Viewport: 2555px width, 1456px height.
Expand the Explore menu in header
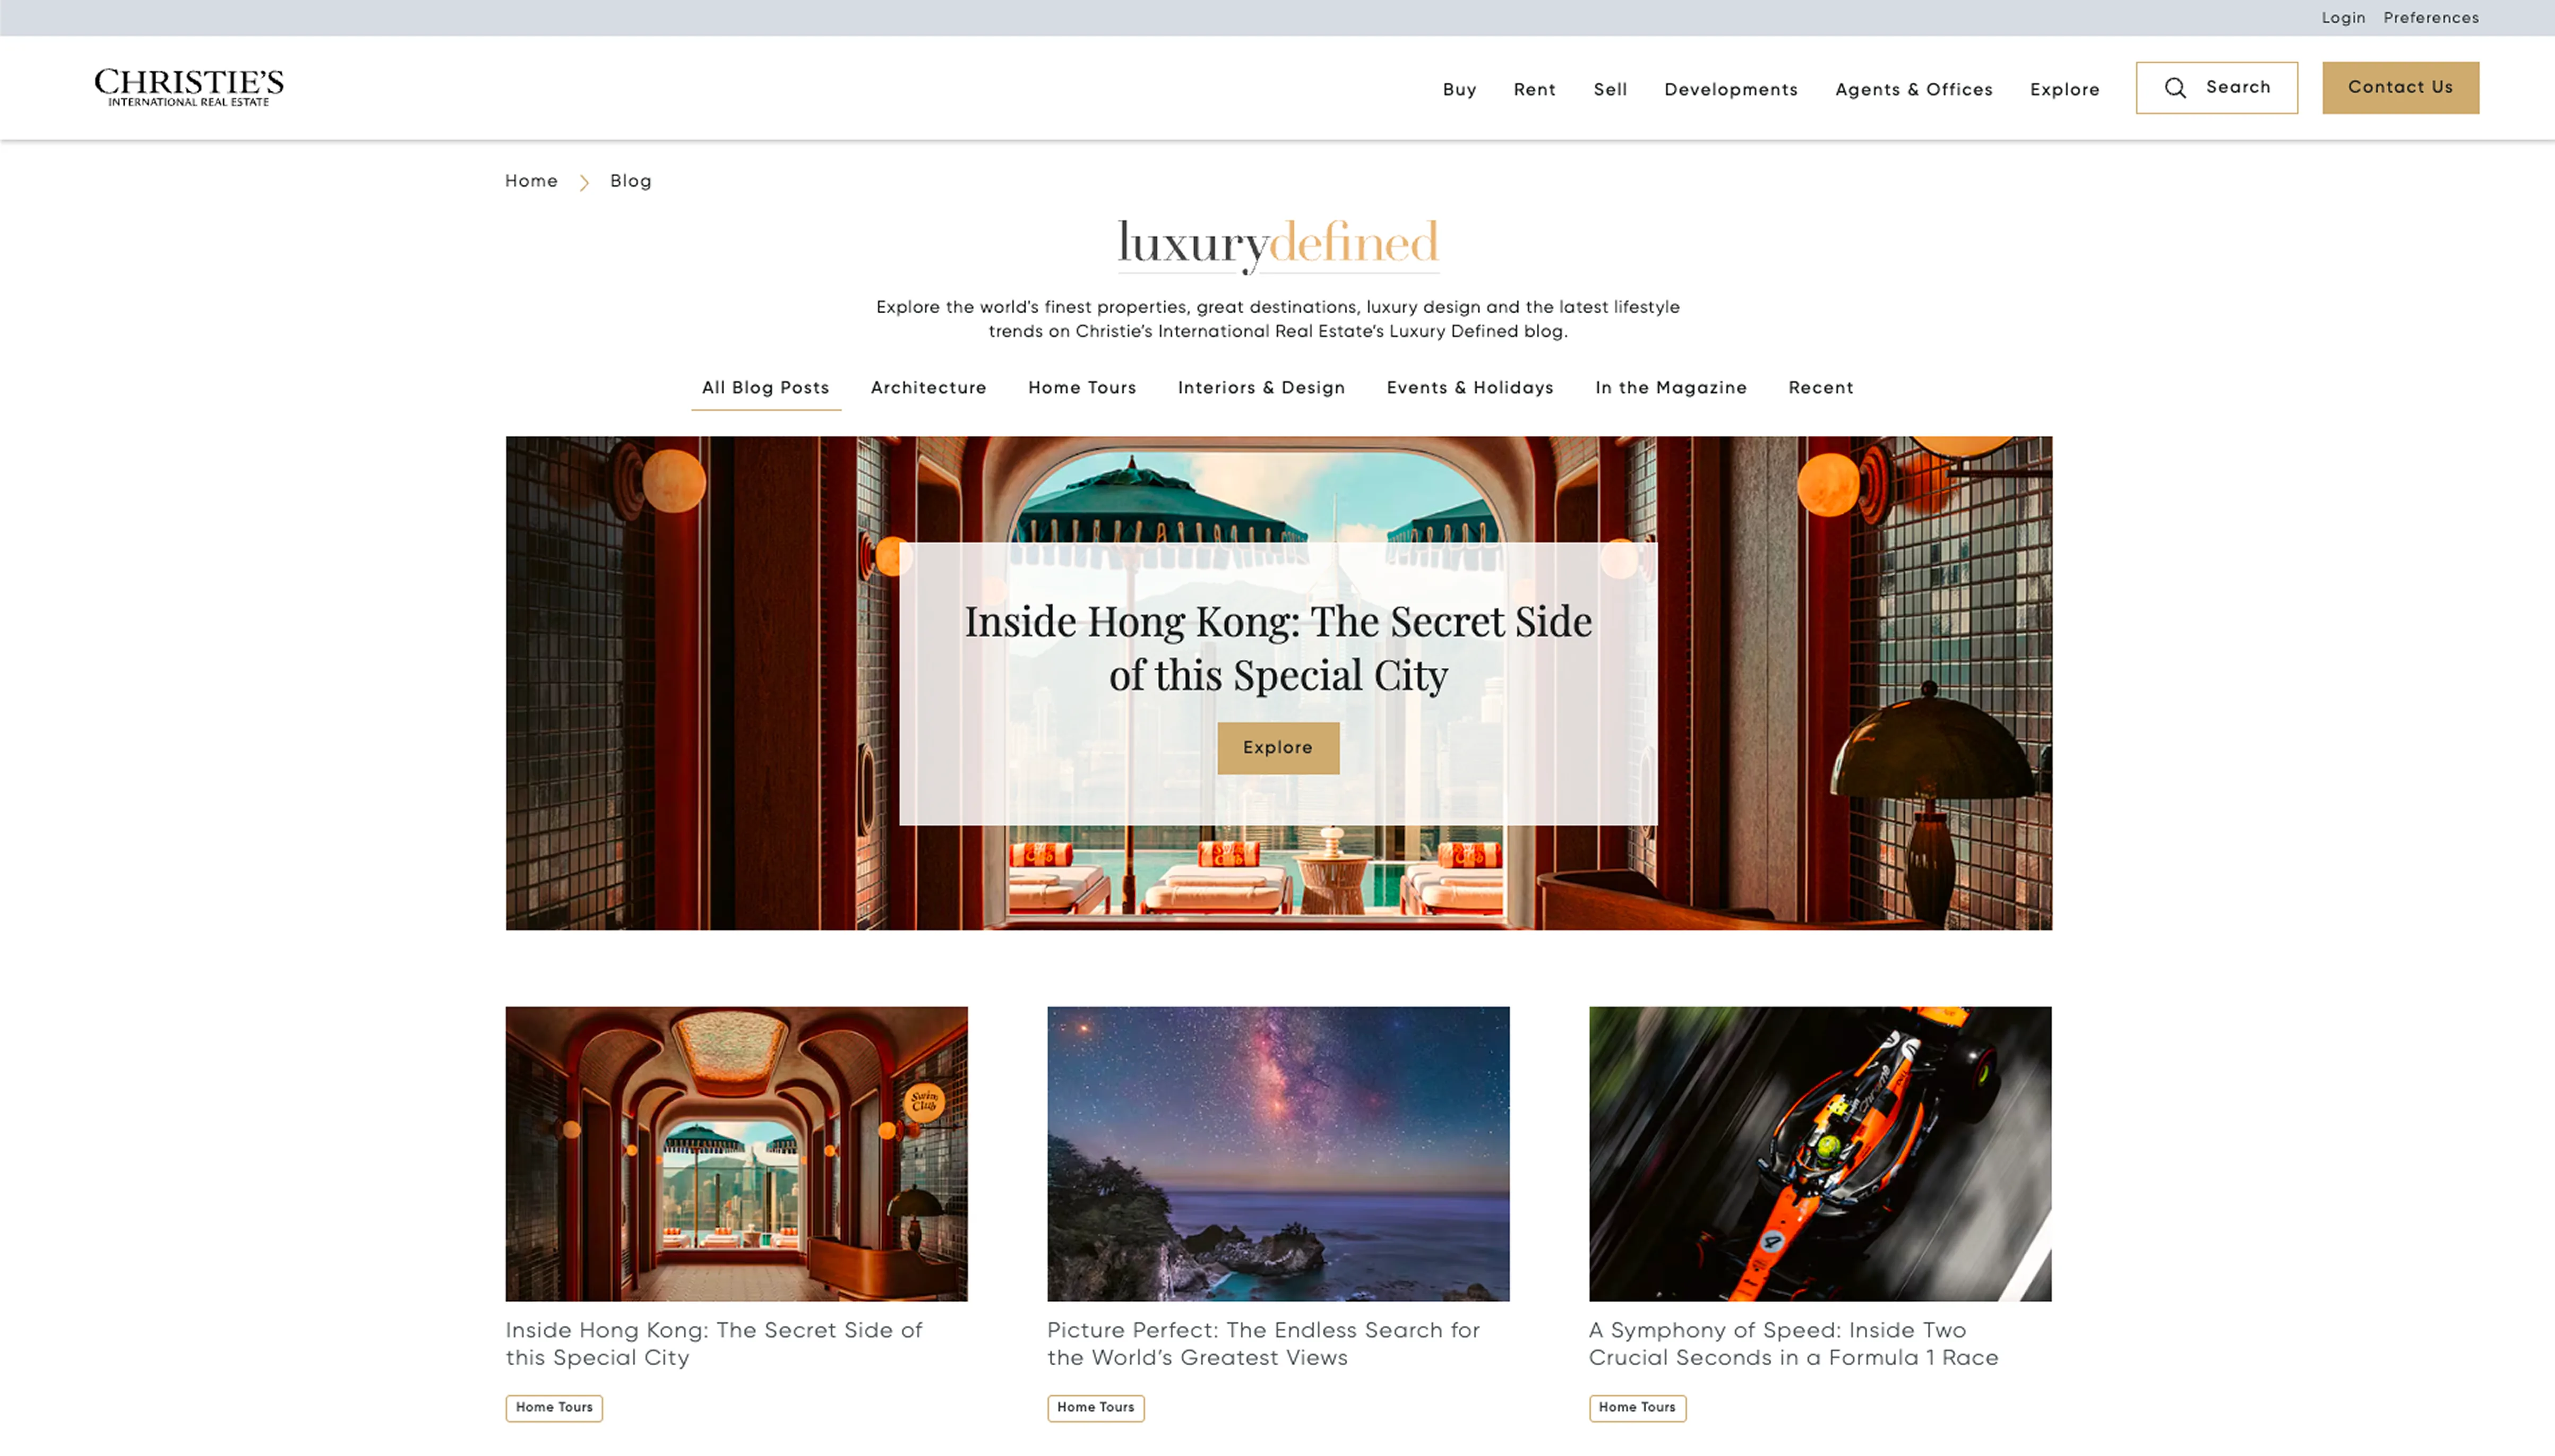2064,90
